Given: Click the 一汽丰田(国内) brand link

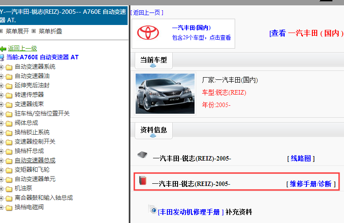Looking at the screenshot, I should [191, 28].
